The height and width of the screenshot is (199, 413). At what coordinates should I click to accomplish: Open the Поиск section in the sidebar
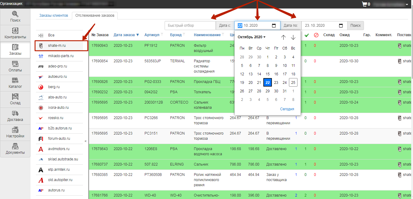tap(15, 17)
